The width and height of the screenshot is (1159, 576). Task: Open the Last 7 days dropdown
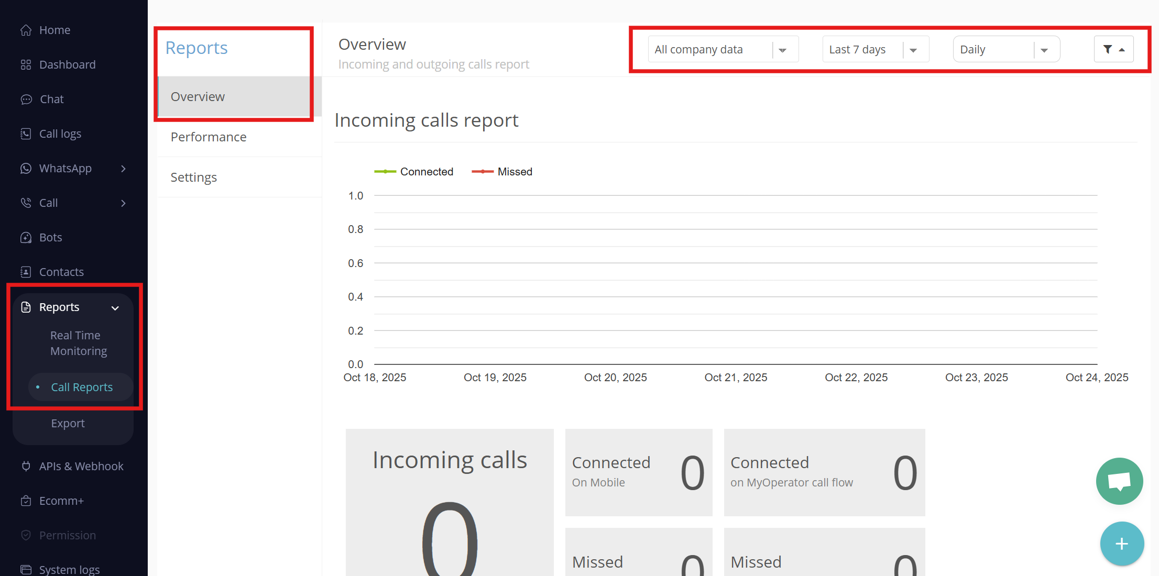pos(875,49)
